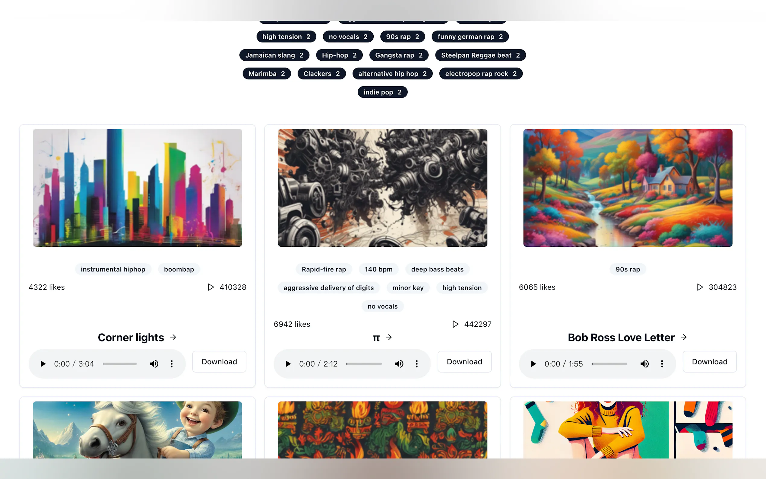Open three-dot menu on π player

coord(417,364)
